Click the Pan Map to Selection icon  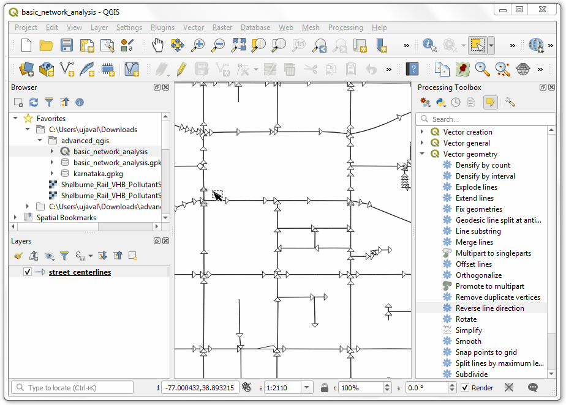tap(177, 45)
